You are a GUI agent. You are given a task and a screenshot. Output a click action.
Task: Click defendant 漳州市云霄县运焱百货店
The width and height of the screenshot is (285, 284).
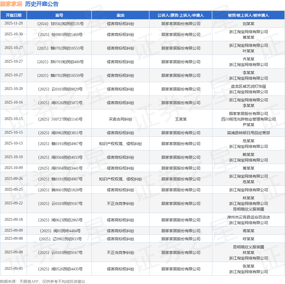[x=248, y=217]
